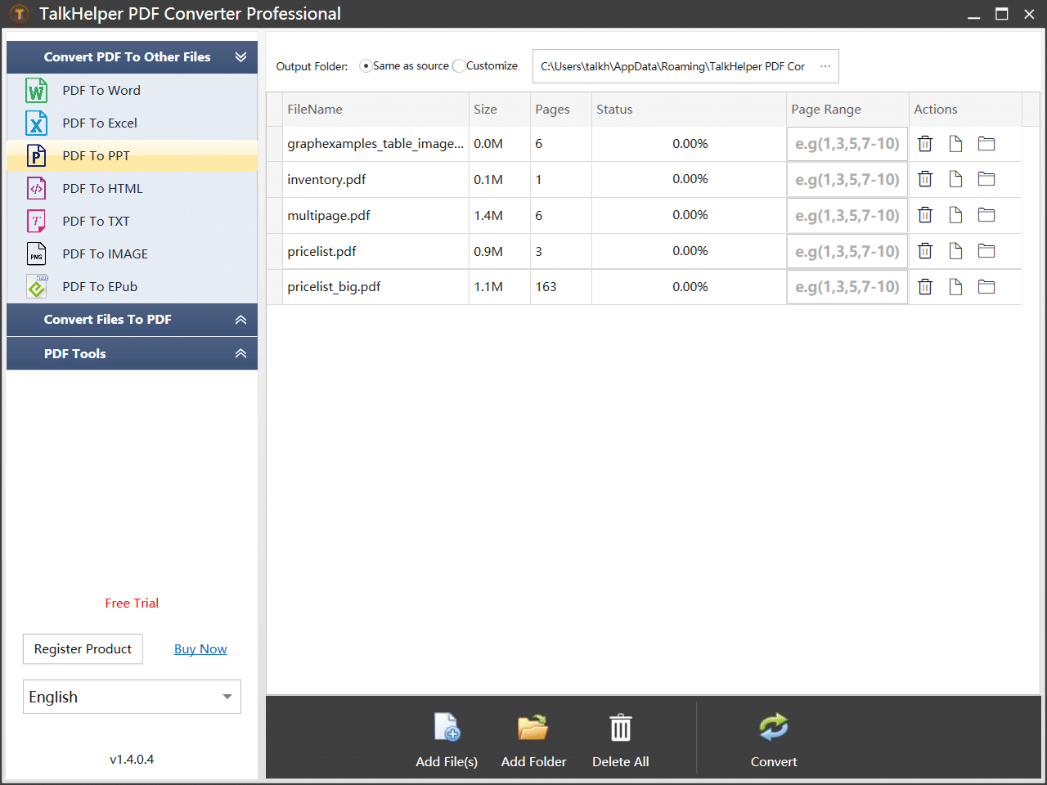
Task: Open folder containing pricelist_big.pdf
Action: [x=986, y=287]
